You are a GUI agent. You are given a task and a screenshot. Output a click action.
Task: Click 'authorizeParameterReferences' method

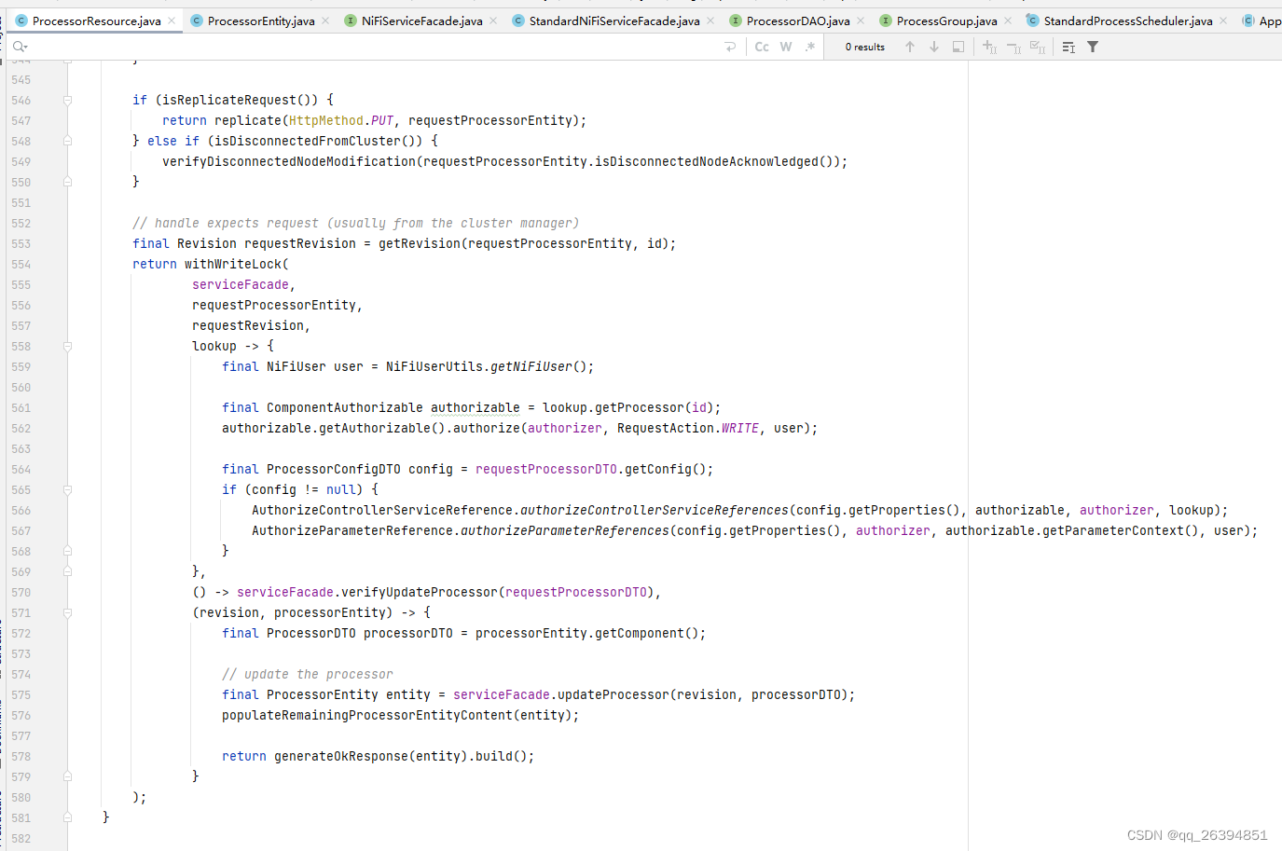tap(565, 530)
